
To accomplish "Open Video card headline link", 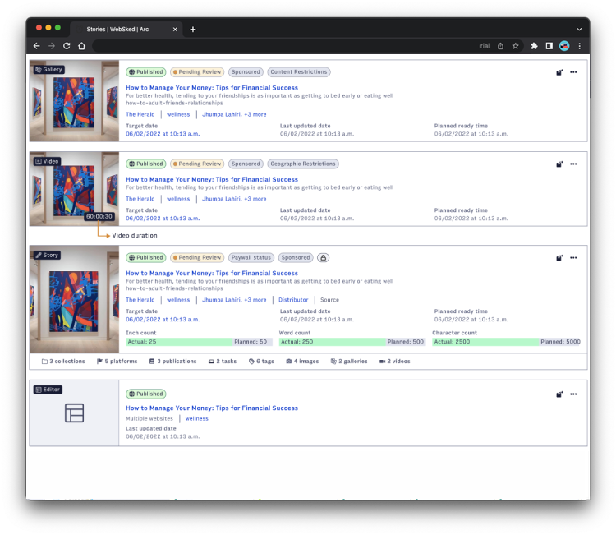I will point(212,179).
